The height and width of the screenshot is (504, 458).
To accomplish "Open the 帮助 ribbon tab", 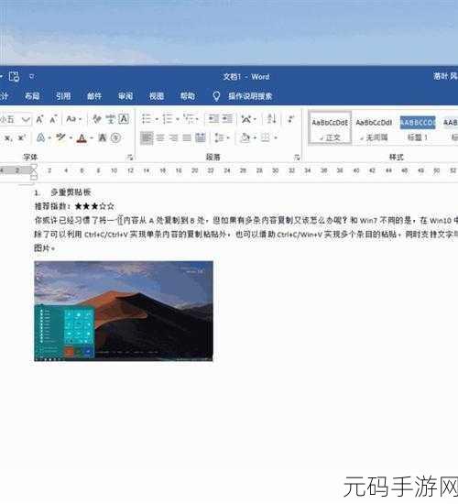I will (x=188, y=96).
